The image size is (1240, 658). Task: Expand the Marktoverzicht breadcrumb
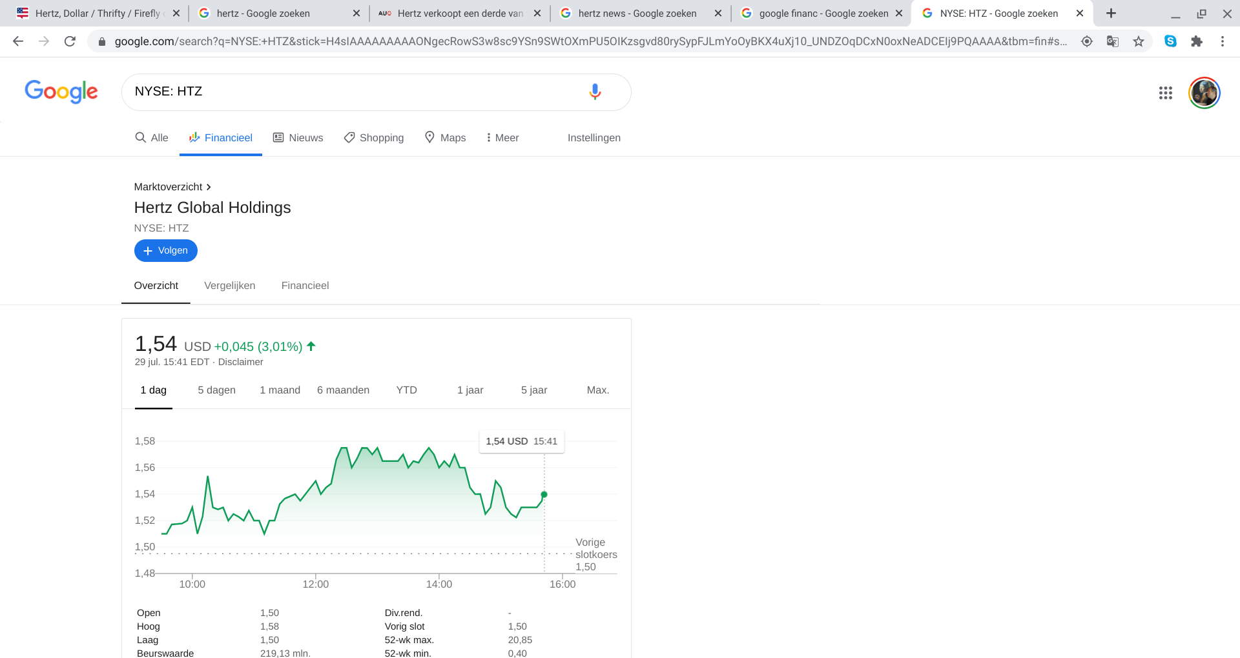pyautogui.click(x=172, y=186)
